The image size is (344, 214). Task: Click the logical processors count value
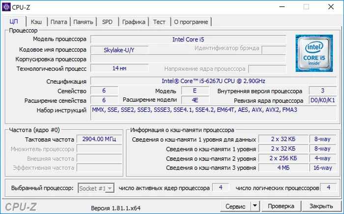pos(328,187)
